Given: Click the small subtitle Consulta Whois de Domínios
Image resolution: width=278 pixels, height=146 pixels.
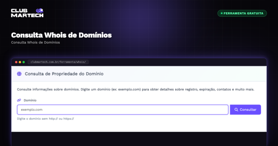Looking at the screenshot, I should click(35, 42).
